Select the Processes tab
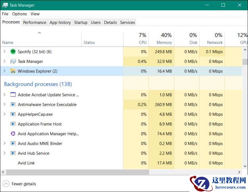This screenshot has width=248, height=192. (x=11, y=22)
